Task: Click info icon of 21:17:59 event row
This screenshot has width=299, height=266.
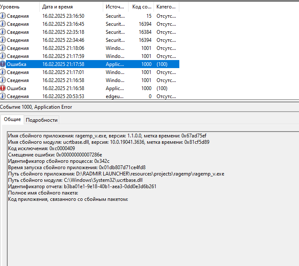Action: pos(3,56)
